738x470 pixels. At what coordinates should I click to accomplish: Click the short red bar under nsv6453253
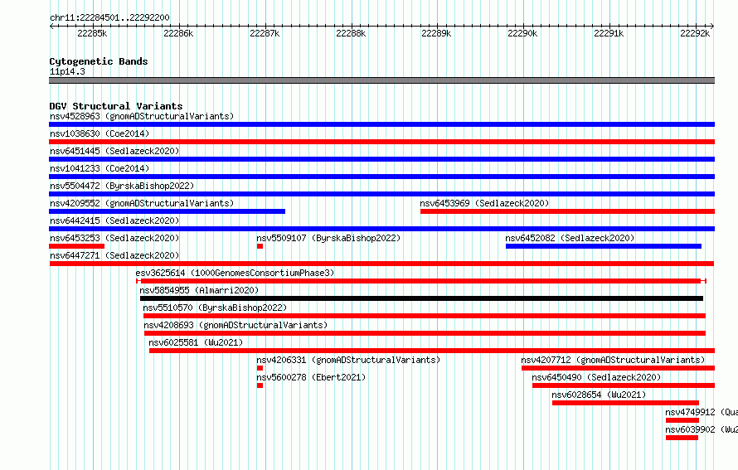tap(77, 246)
